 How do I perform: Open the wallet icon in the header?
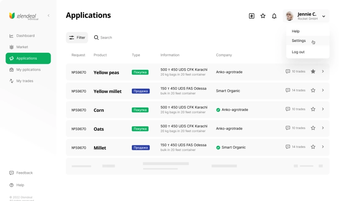coord(252,16)
